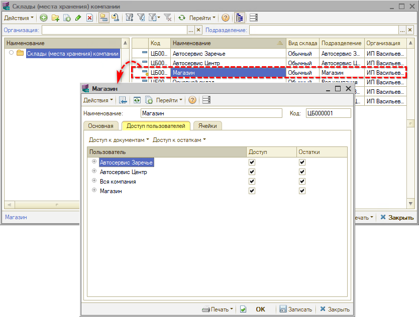Click the Reread icon in Магазин toolbar
This screenshot has width=419, height=317.
click(137, 100)
